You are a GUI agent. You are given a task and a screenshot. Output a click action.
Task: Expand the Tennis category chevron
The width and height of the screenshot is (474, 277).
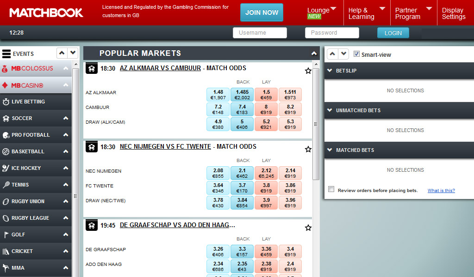coord(66,185)
